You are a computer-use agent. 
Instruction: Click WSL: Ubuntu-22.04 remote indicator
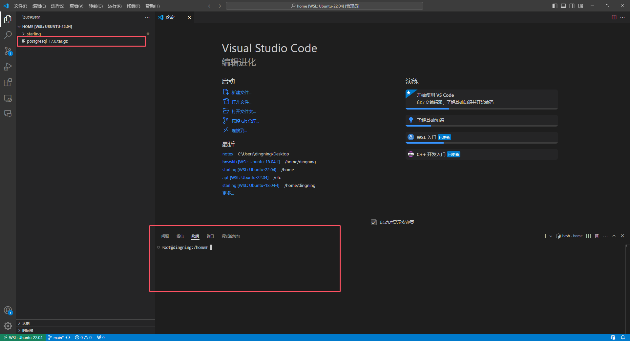(23, 337)
